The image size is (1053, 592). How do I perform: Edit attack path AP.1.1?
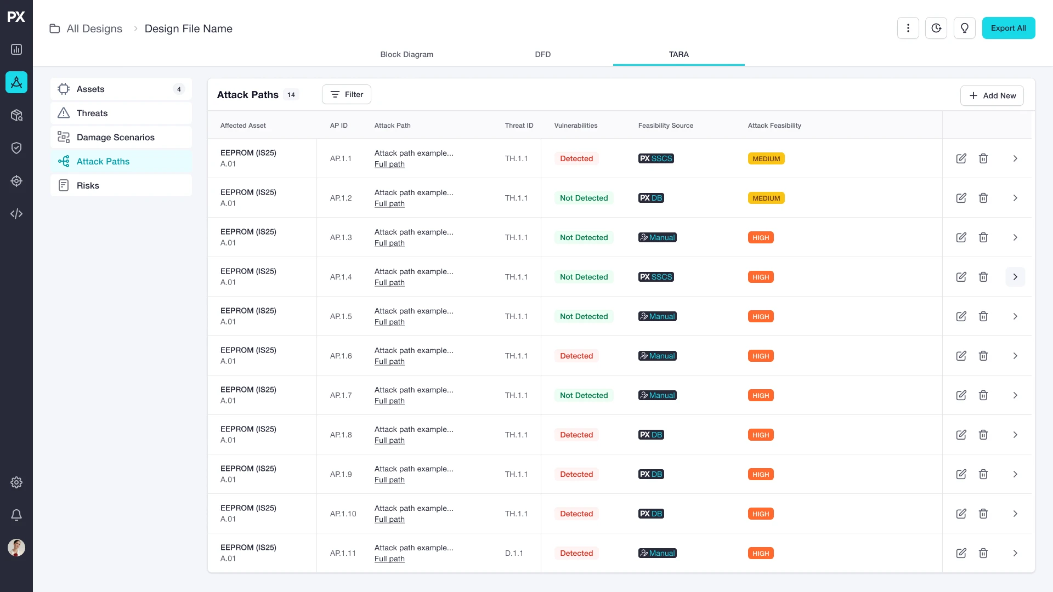point(961,158)
